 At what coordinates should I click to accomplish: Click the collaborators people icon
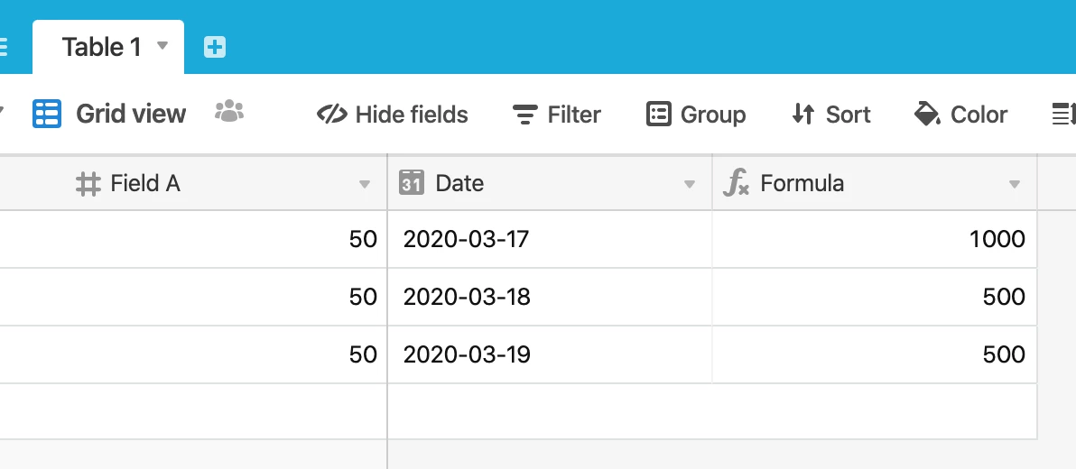point(229,111)
